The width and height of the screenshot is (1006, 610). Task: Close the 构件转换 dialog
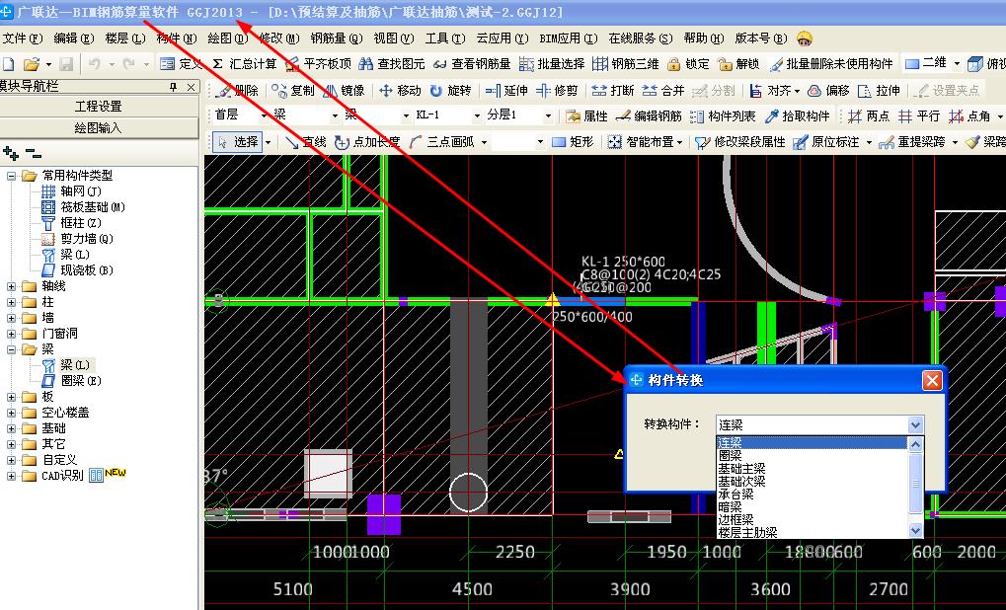[932, 381]
